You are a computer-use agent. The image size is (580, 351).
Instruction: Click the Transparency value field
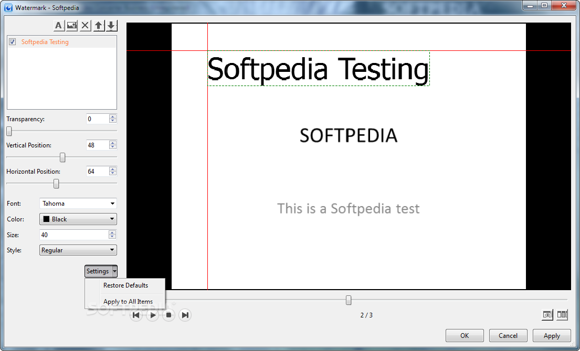[x=98, y=119]
